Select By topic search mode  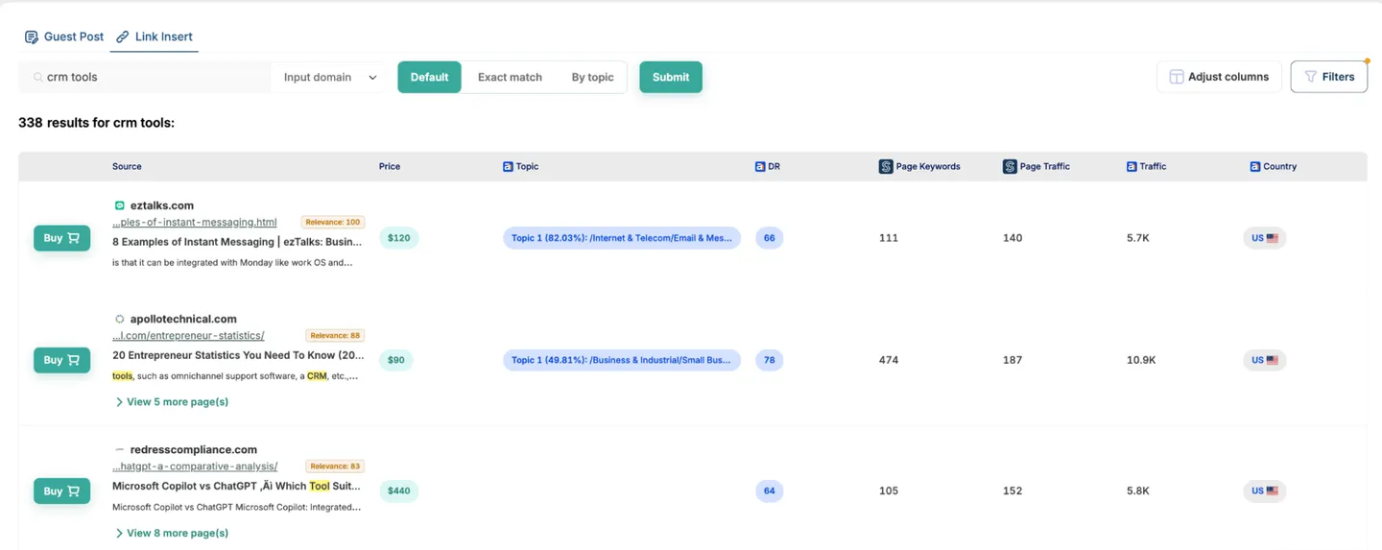coord(592,77)
